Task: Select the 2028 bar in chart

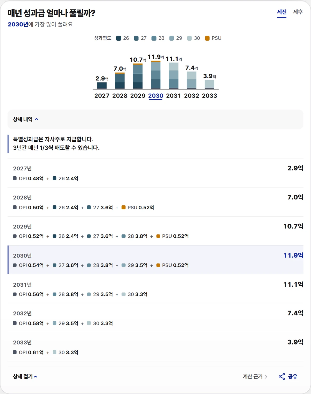Action: tap(120, 81)
